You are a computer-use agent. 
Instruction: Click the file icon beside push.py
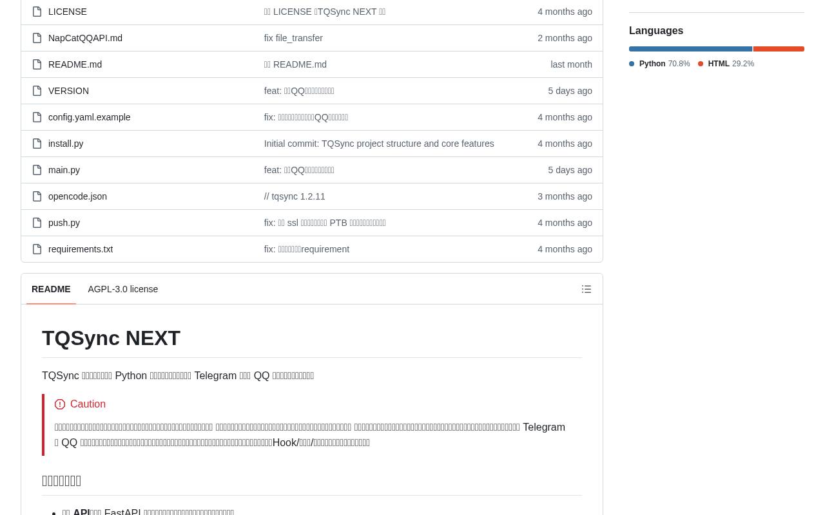[x=37, y=223]
